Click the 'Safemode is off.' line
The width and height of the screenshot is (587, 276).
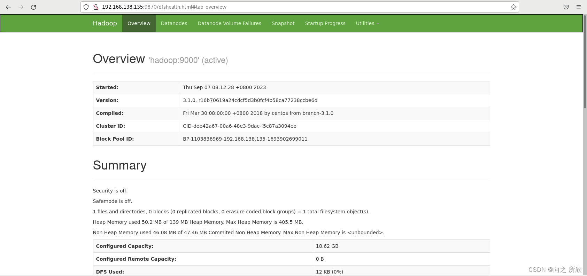[x=113, y=201]
